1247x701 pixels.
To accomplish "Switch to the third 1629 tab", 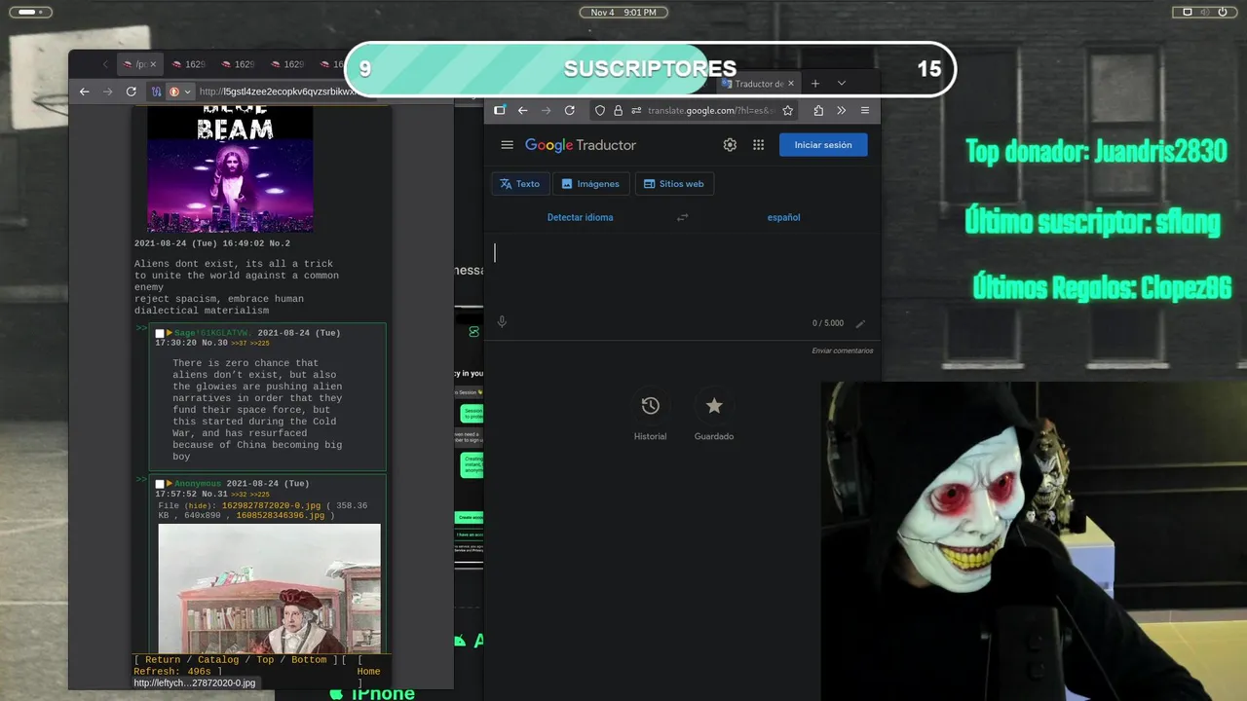I will click(x=287, y=64).
